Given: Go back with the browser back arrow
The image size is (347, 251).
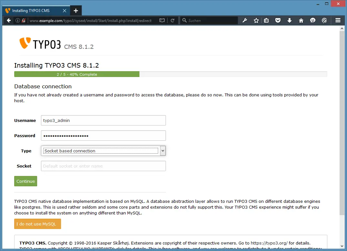Looking at the screenshot, I should coord(9,21).
